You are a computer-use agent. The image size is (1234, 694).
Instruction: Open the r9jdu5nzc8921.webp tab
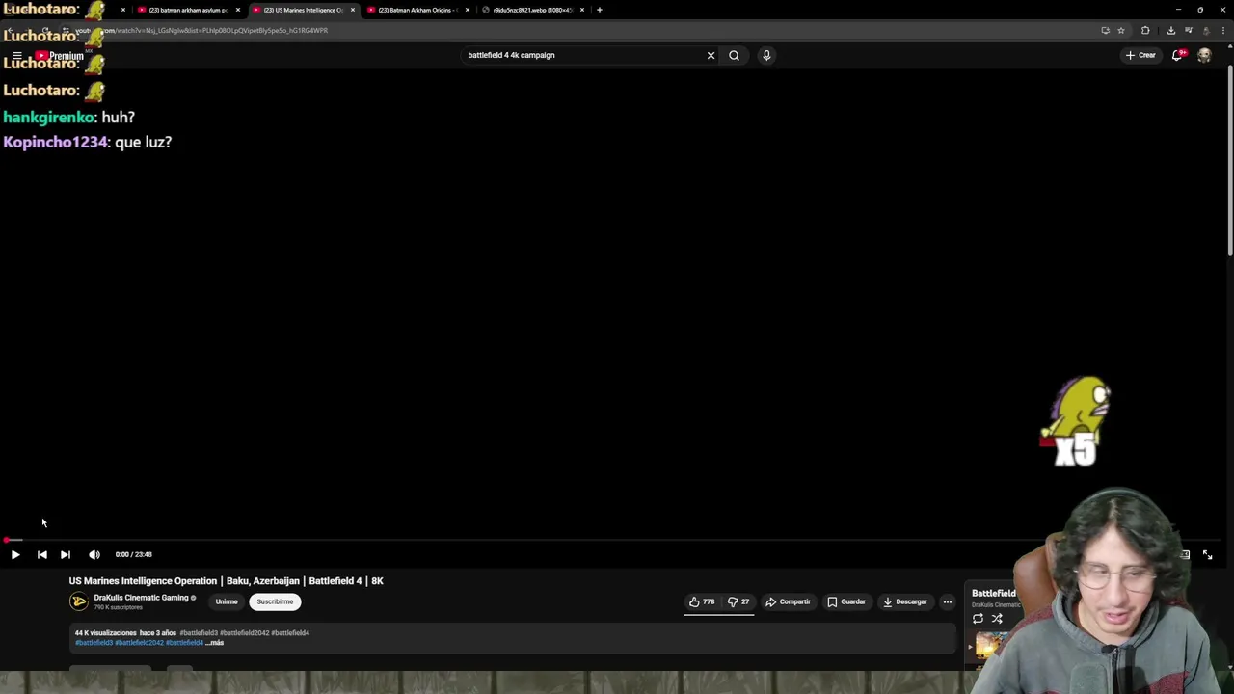tap(531, 10)
